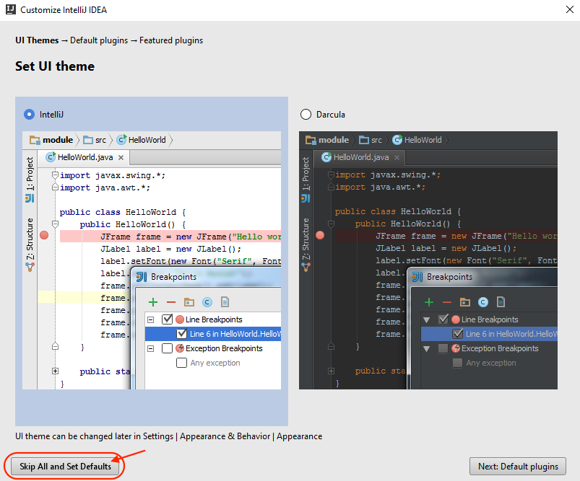Image resolution: width=580 pixels, height=481 pixels.
Task: Click the green plus icon in Darcula Breakpoints preview
Action: coord(428,302)
